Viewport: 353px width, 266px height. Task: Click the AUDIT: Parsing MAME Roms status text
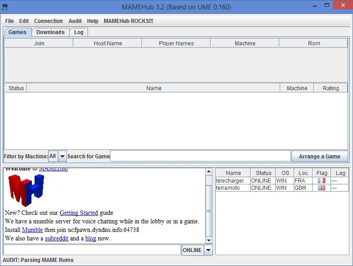tap(38, 260)
